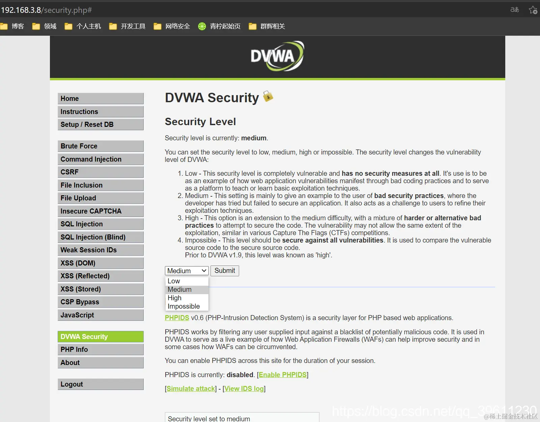Expand the Medium security level dropdown

(x=187, y=271)
